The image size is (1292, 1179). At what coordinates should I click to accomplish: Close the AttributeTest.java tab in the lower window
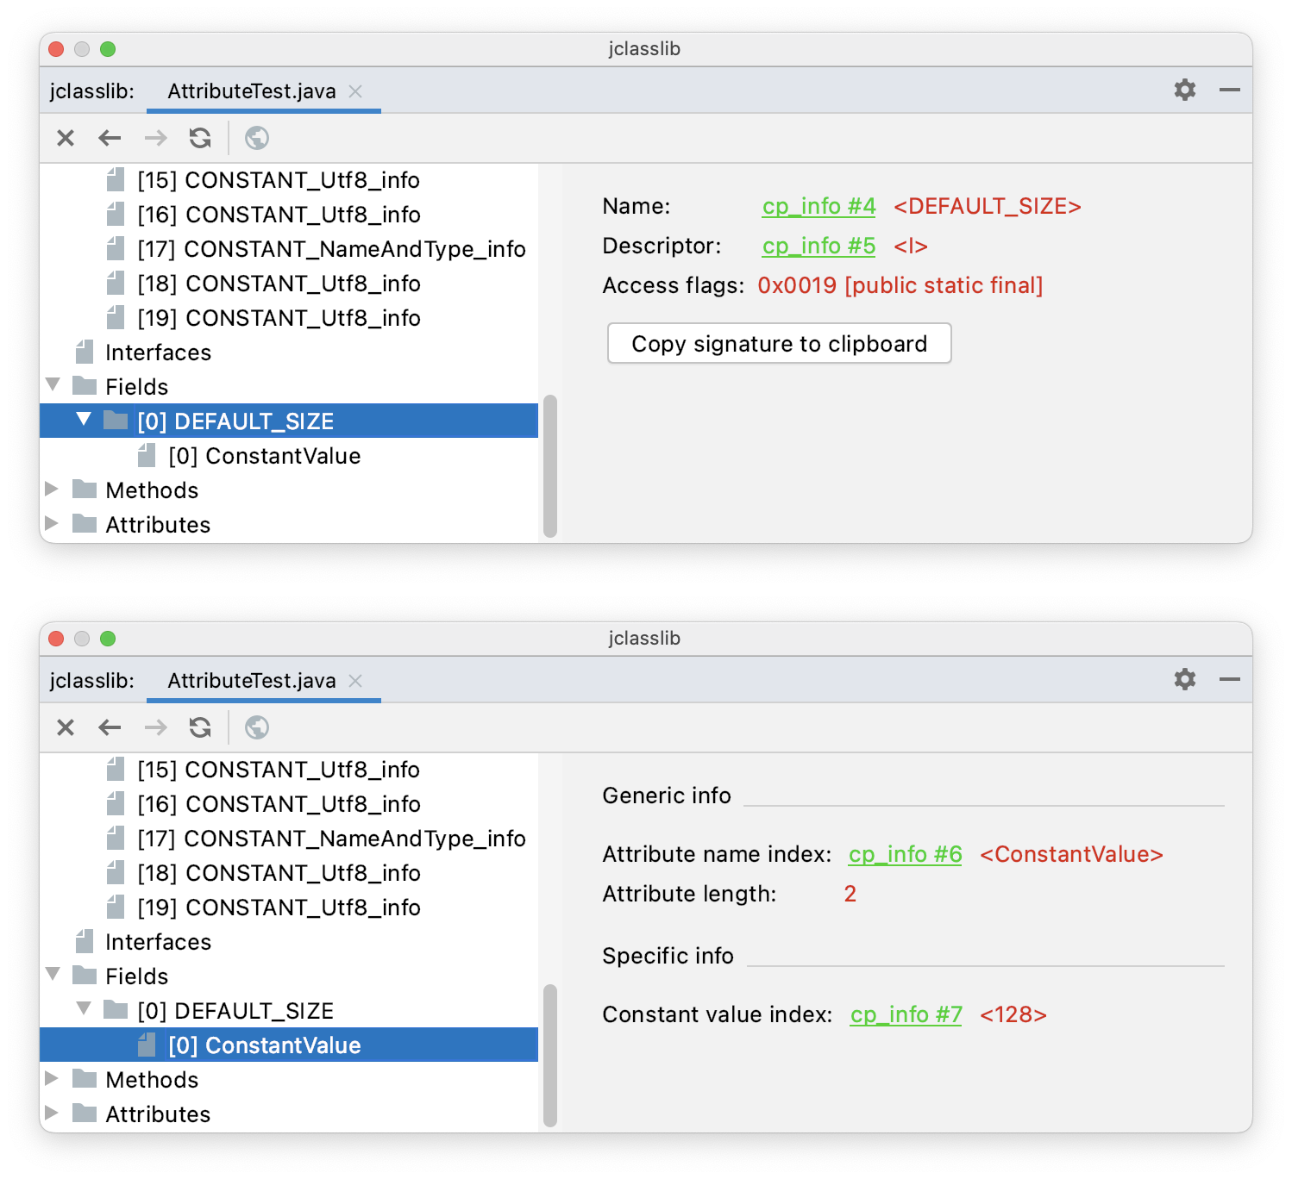click(355, 681)
